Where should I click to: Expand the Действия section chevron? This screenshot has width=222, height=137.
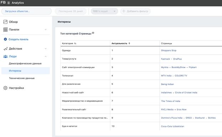point(46,49)
